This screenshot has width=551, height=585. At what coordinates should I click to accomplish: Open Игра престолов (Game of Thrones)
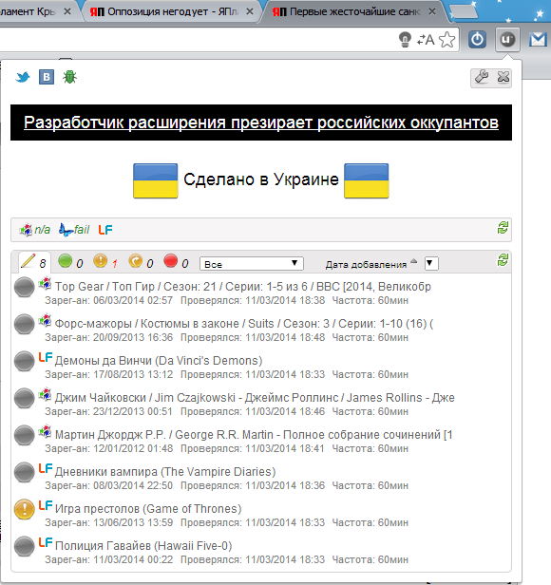click(x=148, y=508)
